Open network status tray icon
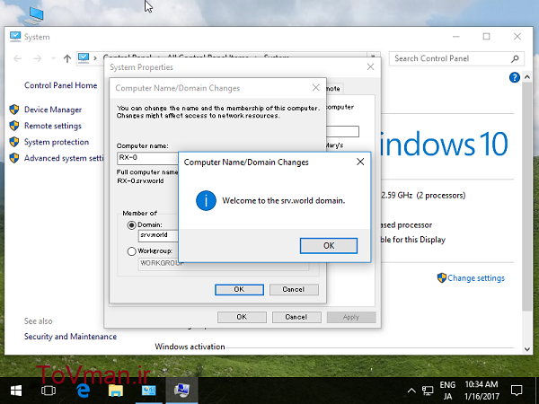 tap(428, 391)
